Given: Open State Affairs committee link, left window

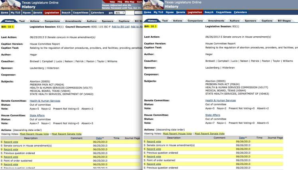Looking at the screenshot, I should (37, 115).
